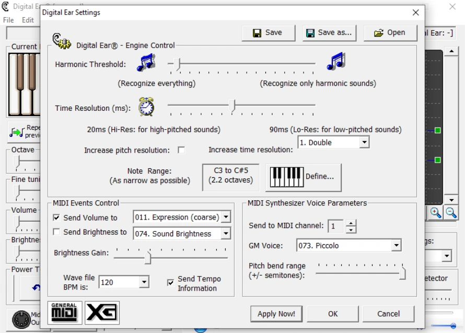
Task: Click the blue undo arrow in Power panel
Action: coord(36,288)
